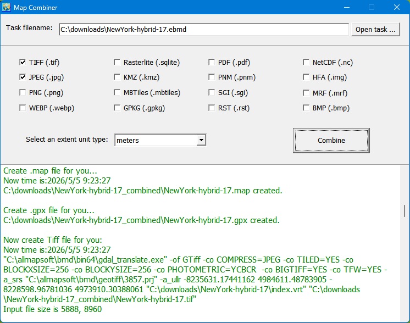This screenshot has width=410, height=323.
Task: Minimize the Map Combiner window
Action: [347, 7]
